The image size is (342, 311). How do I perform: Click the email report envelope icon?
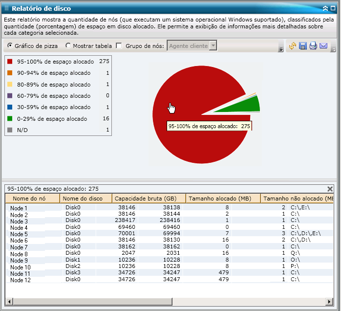[x=323, y=46]
